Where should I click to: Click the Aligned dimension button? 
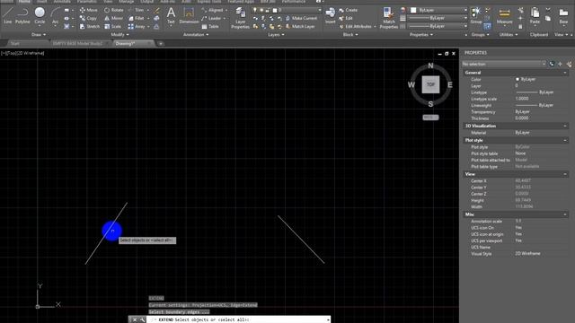coord(212,10)
